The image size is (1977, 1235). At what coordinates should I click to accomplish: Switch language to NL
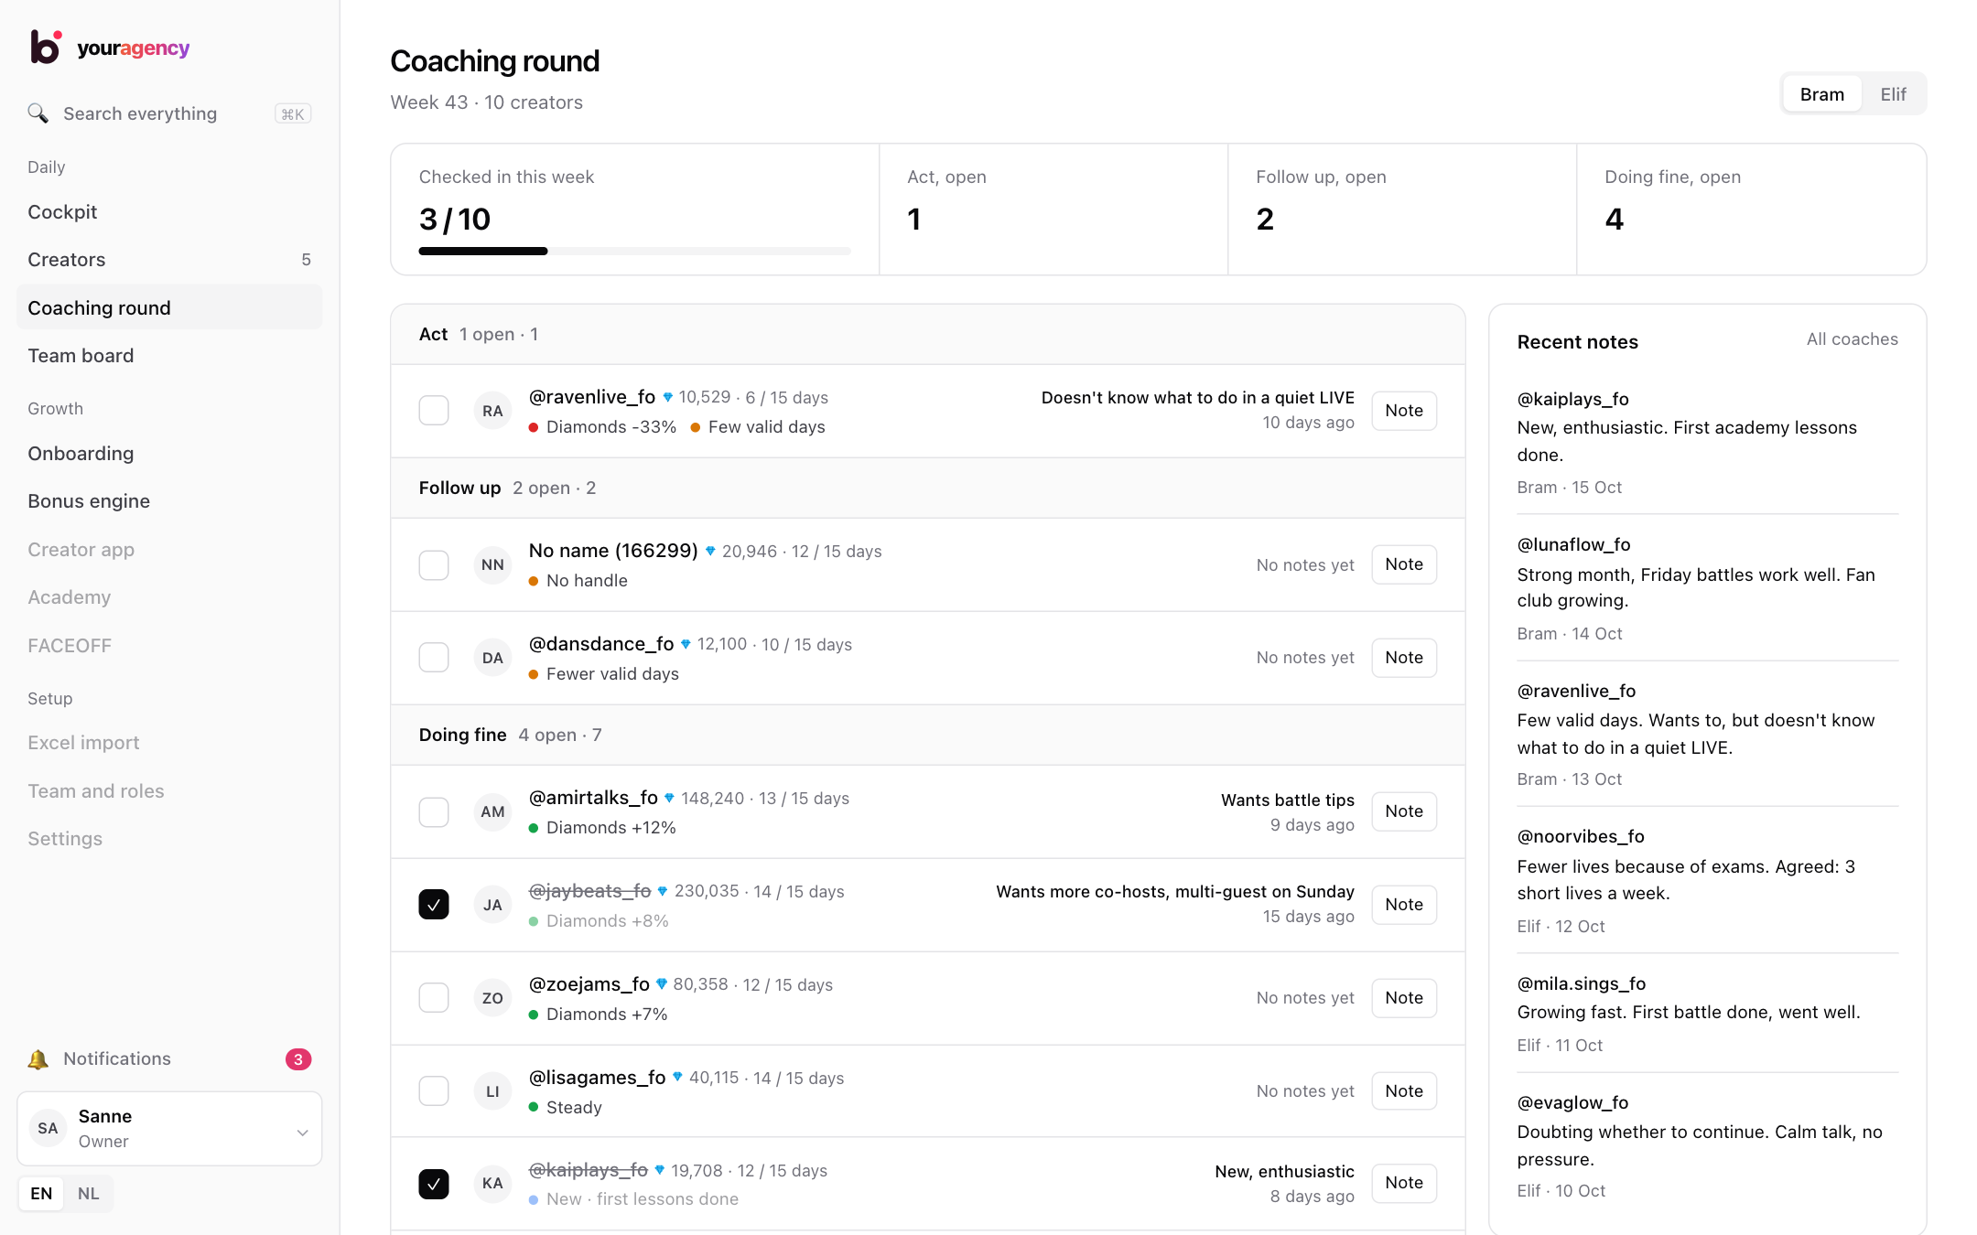(x=88, y=1193)
